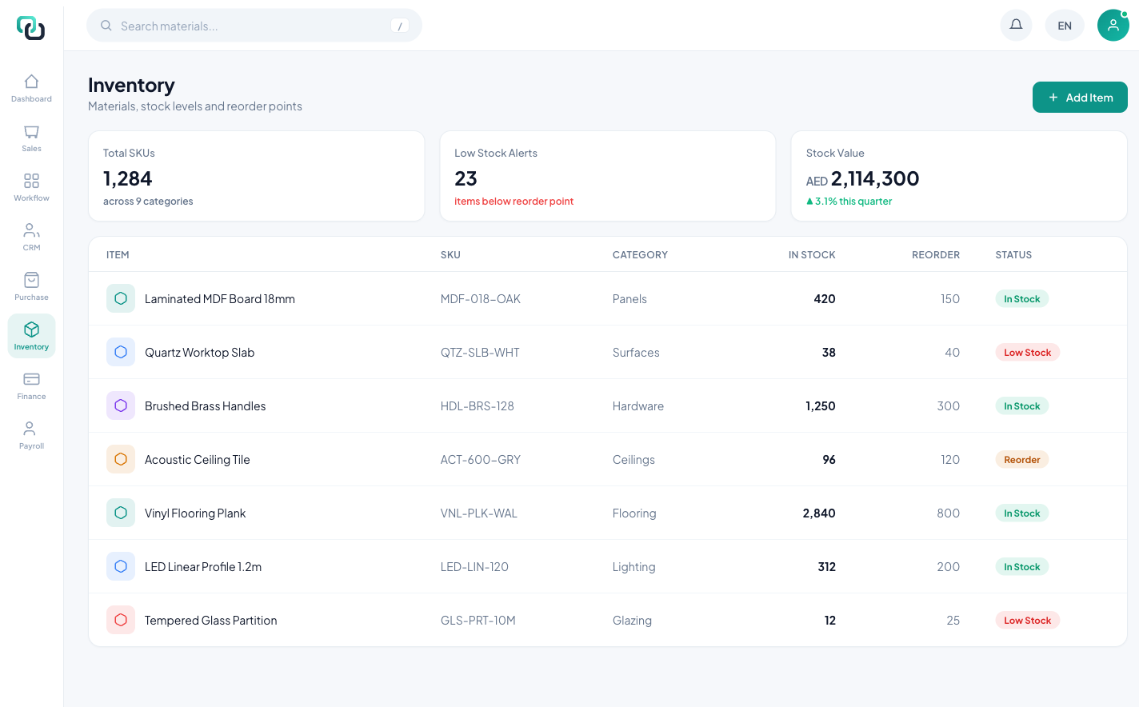
Task: Click SKU ACT-600-GRY
Action: point(481,460)
